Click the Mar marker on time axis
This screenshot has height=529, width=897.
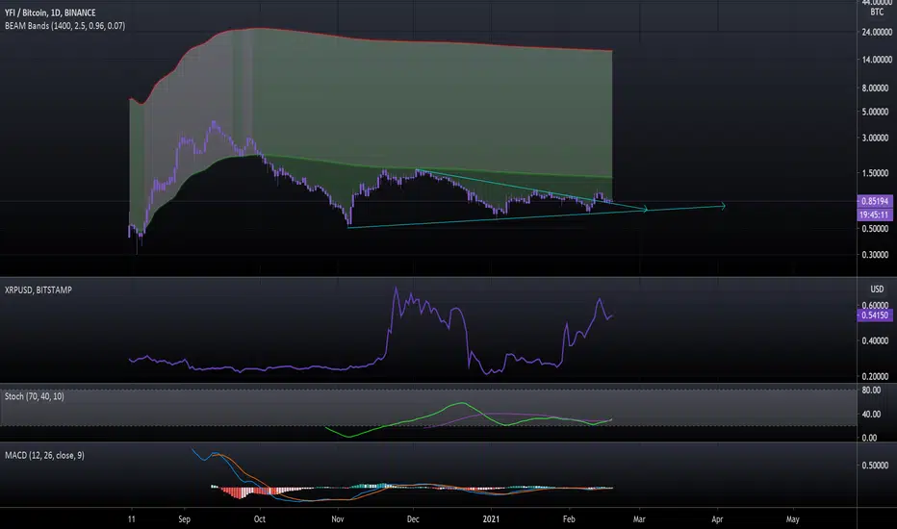click(x=639, y=519)
